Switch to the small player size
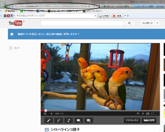 point(148,114)
